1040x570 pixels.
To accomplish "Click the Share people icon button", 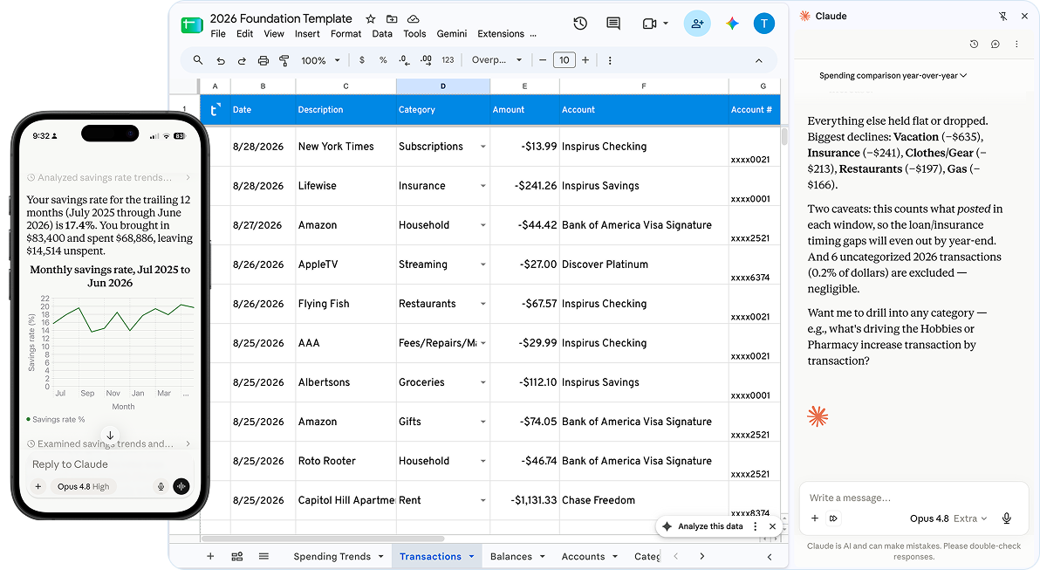I will click(x=697, y=24).
